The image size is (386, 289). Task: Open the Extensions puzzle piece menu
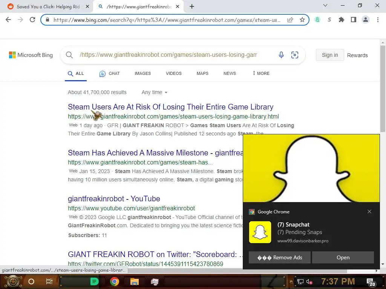tap(342, 20)
